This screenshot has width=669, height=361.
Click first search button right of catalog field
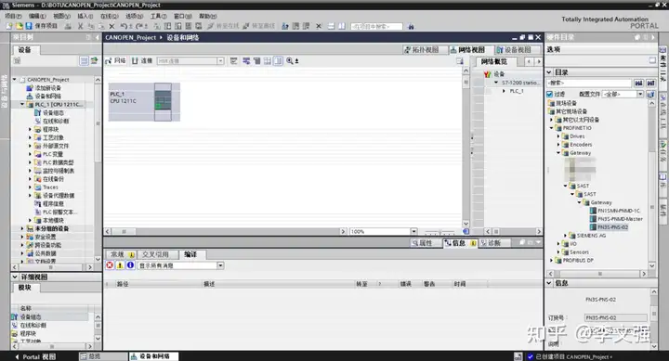[x=638, y=83]
